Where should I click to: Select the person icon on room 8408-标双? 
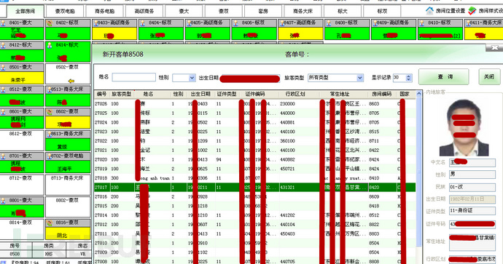tap(329, 23)
